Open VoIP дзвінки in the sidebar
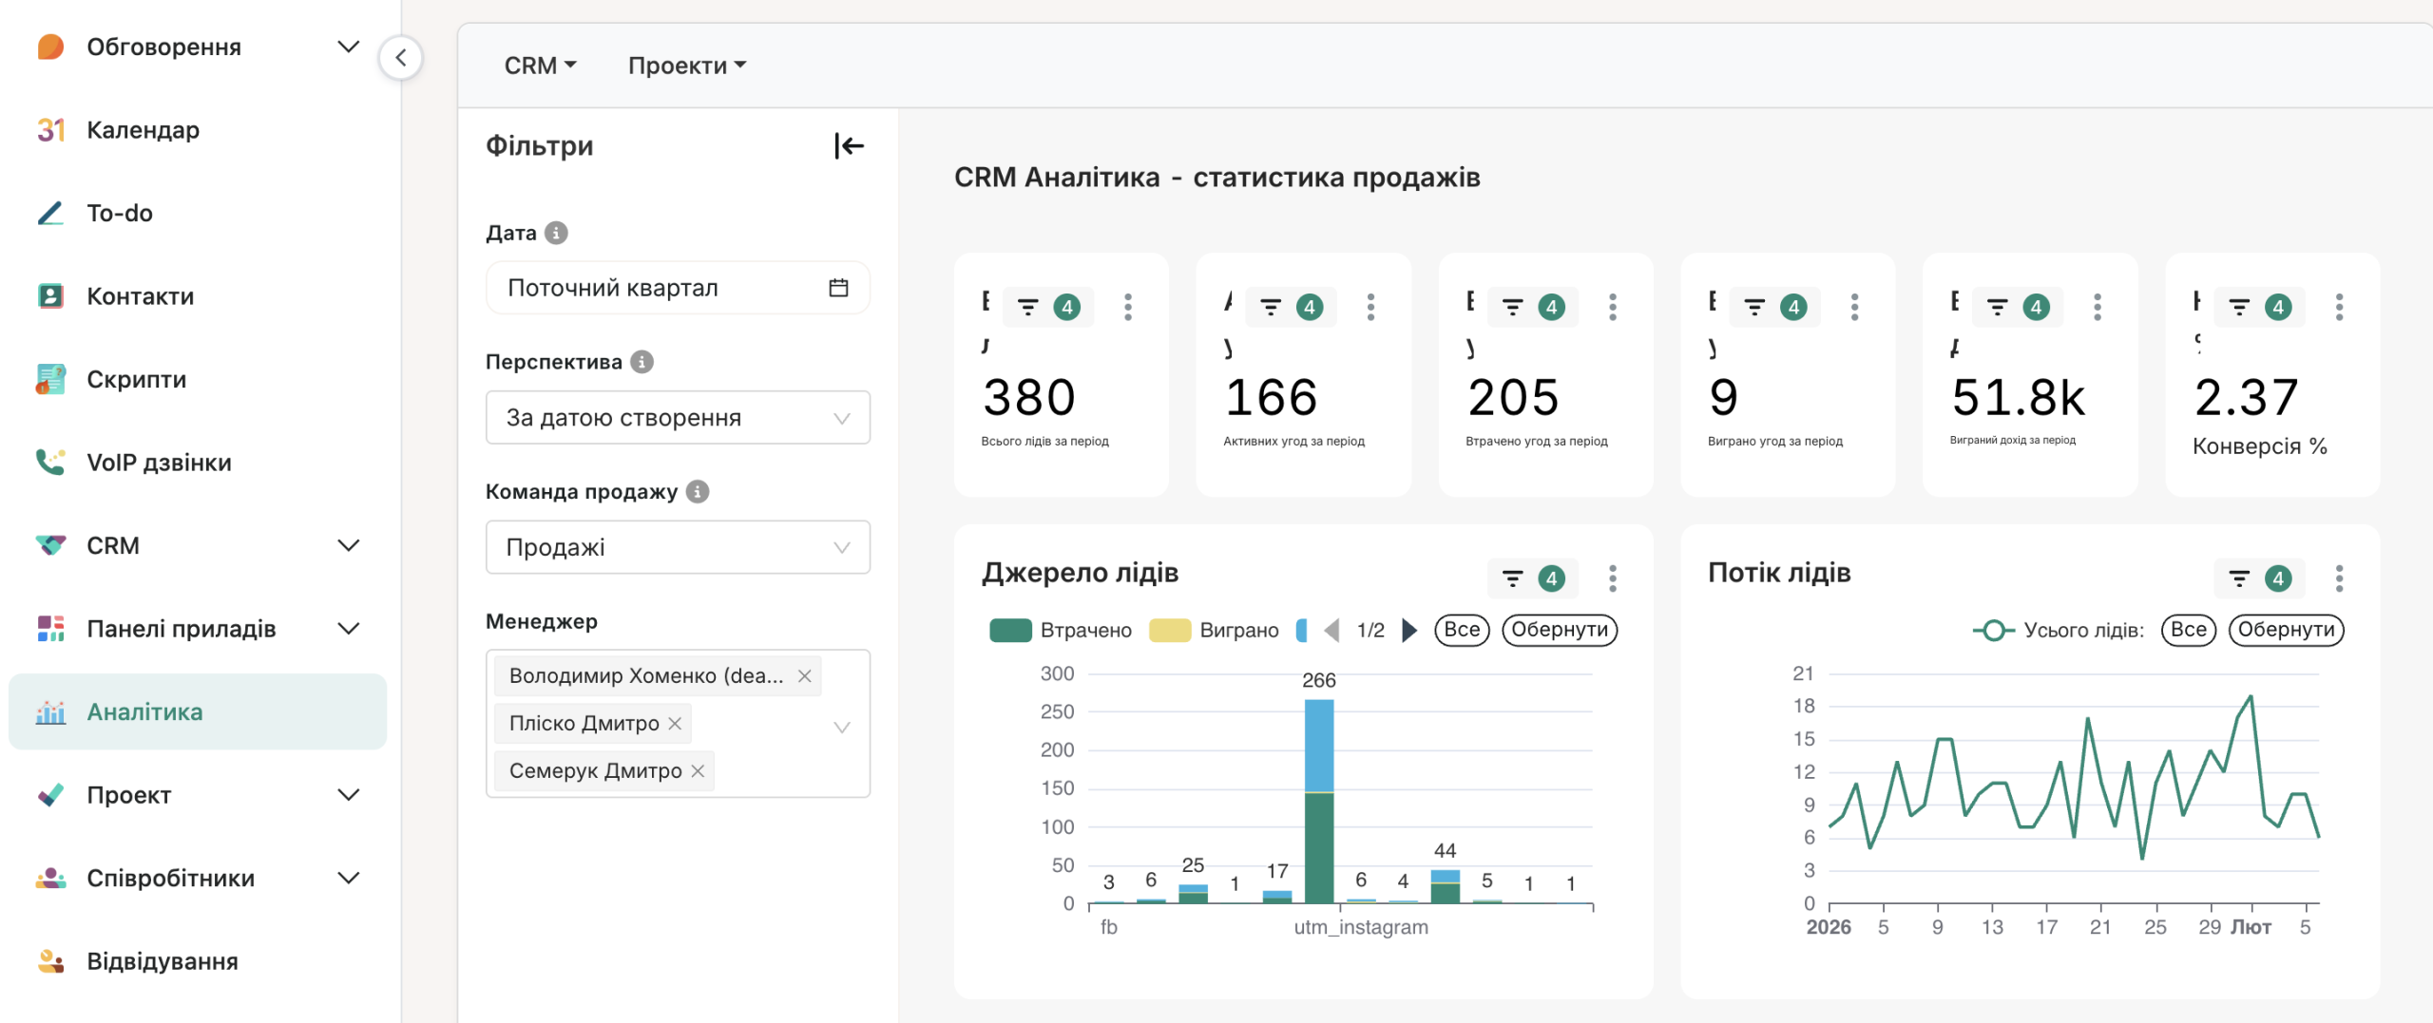The image size is (2433, 1023). 198,463
